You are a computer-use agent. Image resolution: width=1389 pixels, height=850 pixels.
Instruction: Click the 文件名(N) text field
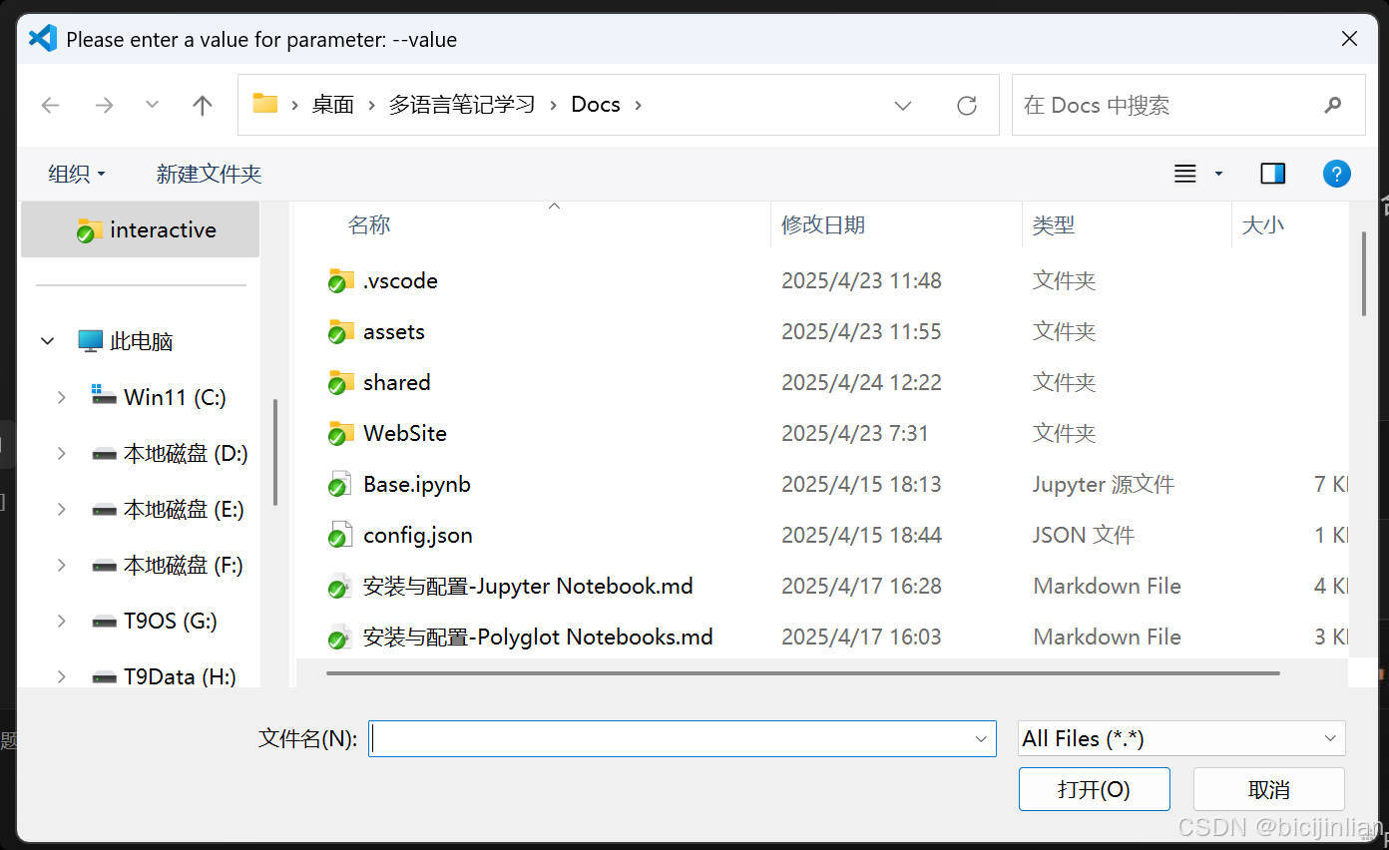683,738
